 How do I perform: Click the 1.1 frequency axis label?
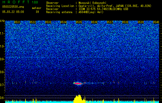point(2,33)
